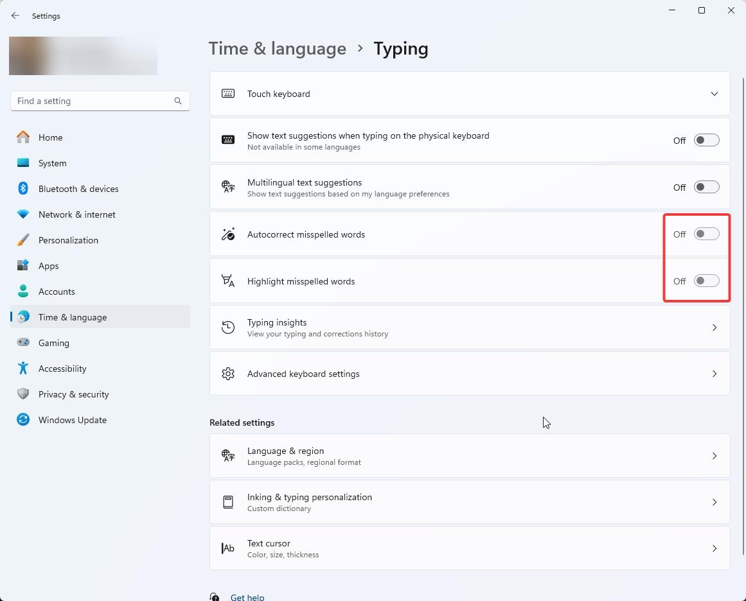Click the blurred user profile area

[x=84, y=56]
